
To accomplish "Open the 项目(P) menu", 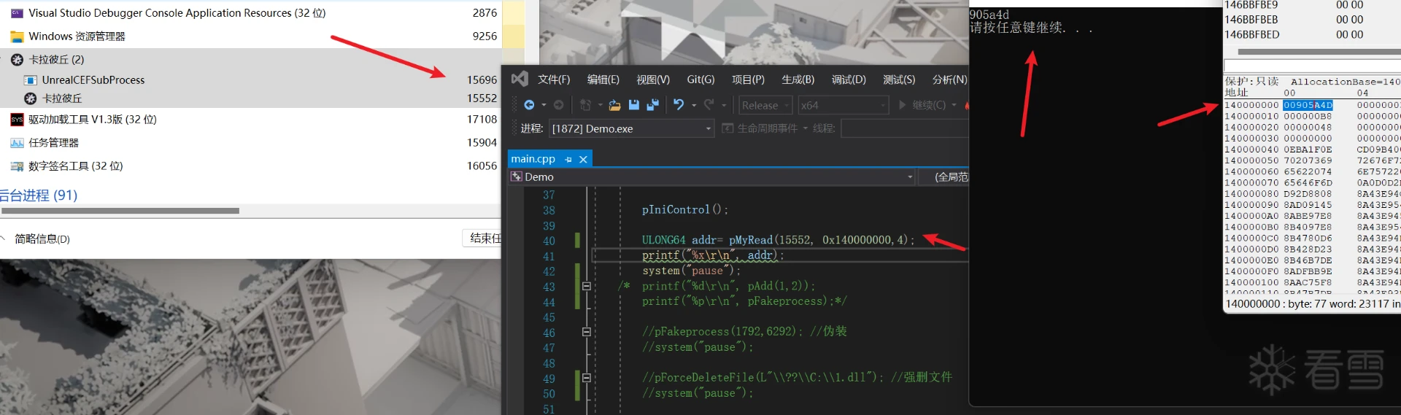I will [748, 79].
